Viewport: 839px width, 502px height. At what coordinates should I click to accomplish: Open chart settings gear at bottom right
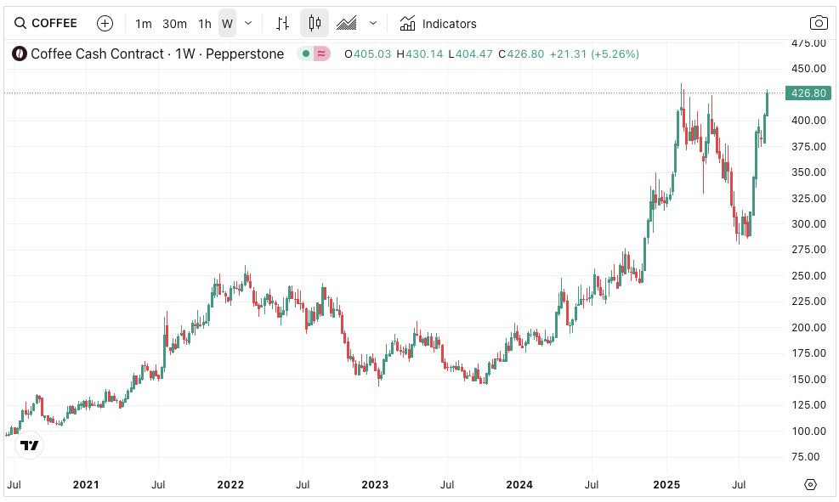810,484
